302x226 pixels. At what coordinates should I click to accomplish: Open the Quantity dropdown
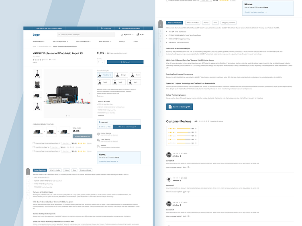click(100, 62)
